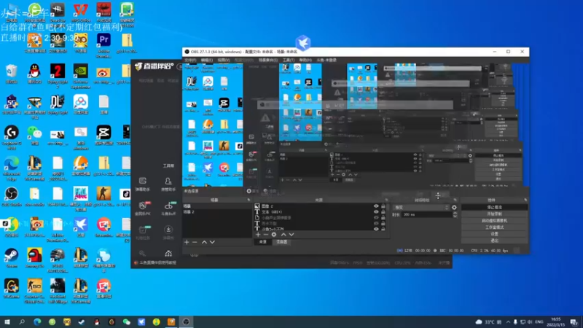This screenshot has width=583, height=328.
Task: Select the Recycle Bin desktop icon
Action: (12, 74)
